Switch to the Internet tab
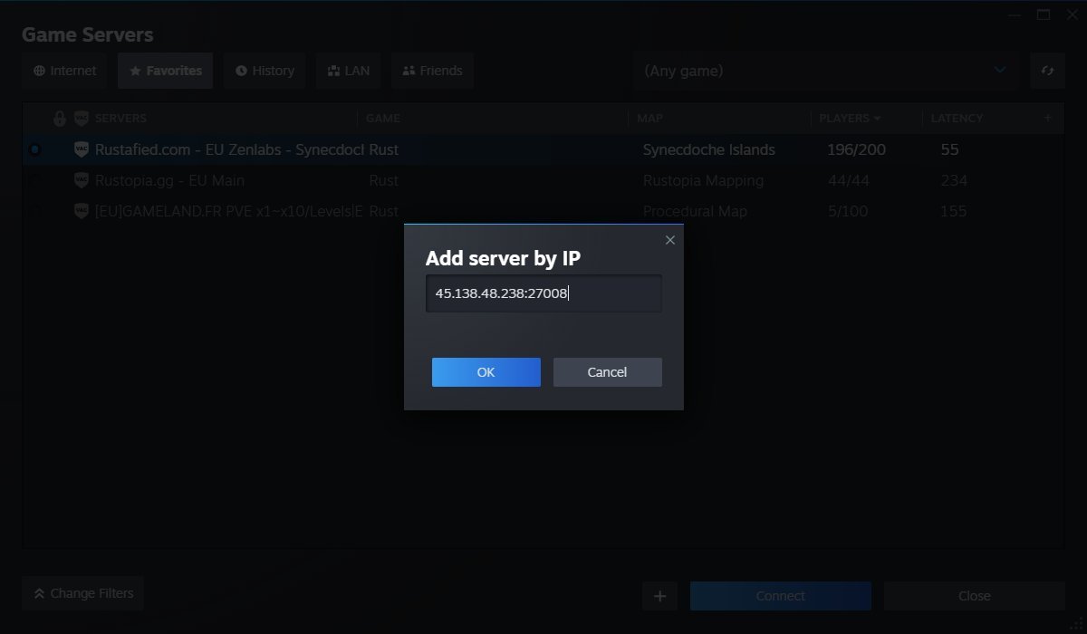1087x634 pixels. [64, 71]
